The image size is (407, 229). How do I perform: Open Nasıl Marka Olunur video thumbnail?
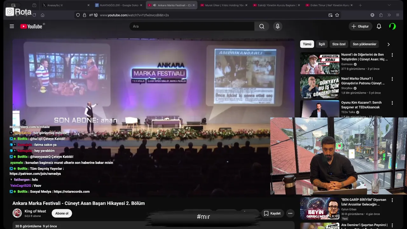[320, 87]
